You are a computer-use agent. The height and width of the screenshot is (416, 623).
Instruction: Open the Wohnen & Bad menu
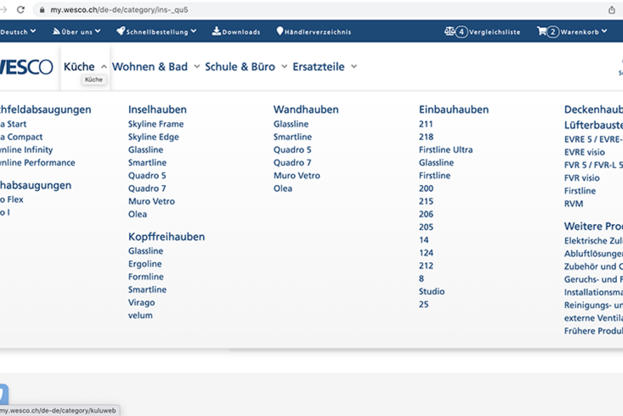(156, 67)
